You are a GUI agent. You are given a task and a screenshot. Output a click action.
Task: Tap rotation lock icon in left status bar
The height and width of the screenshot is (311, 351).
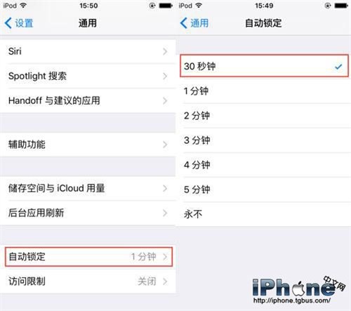point(152,6)
